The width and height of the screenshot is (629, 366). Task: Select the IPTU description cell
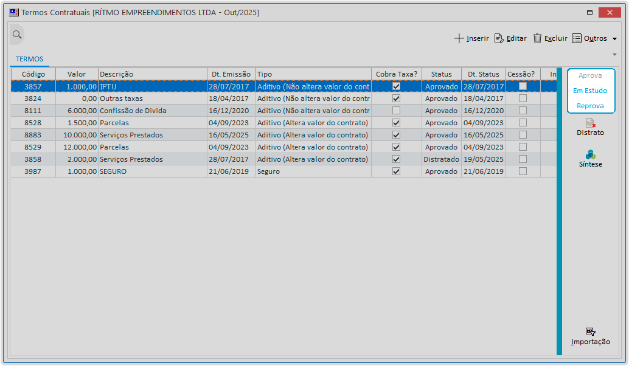153,86
